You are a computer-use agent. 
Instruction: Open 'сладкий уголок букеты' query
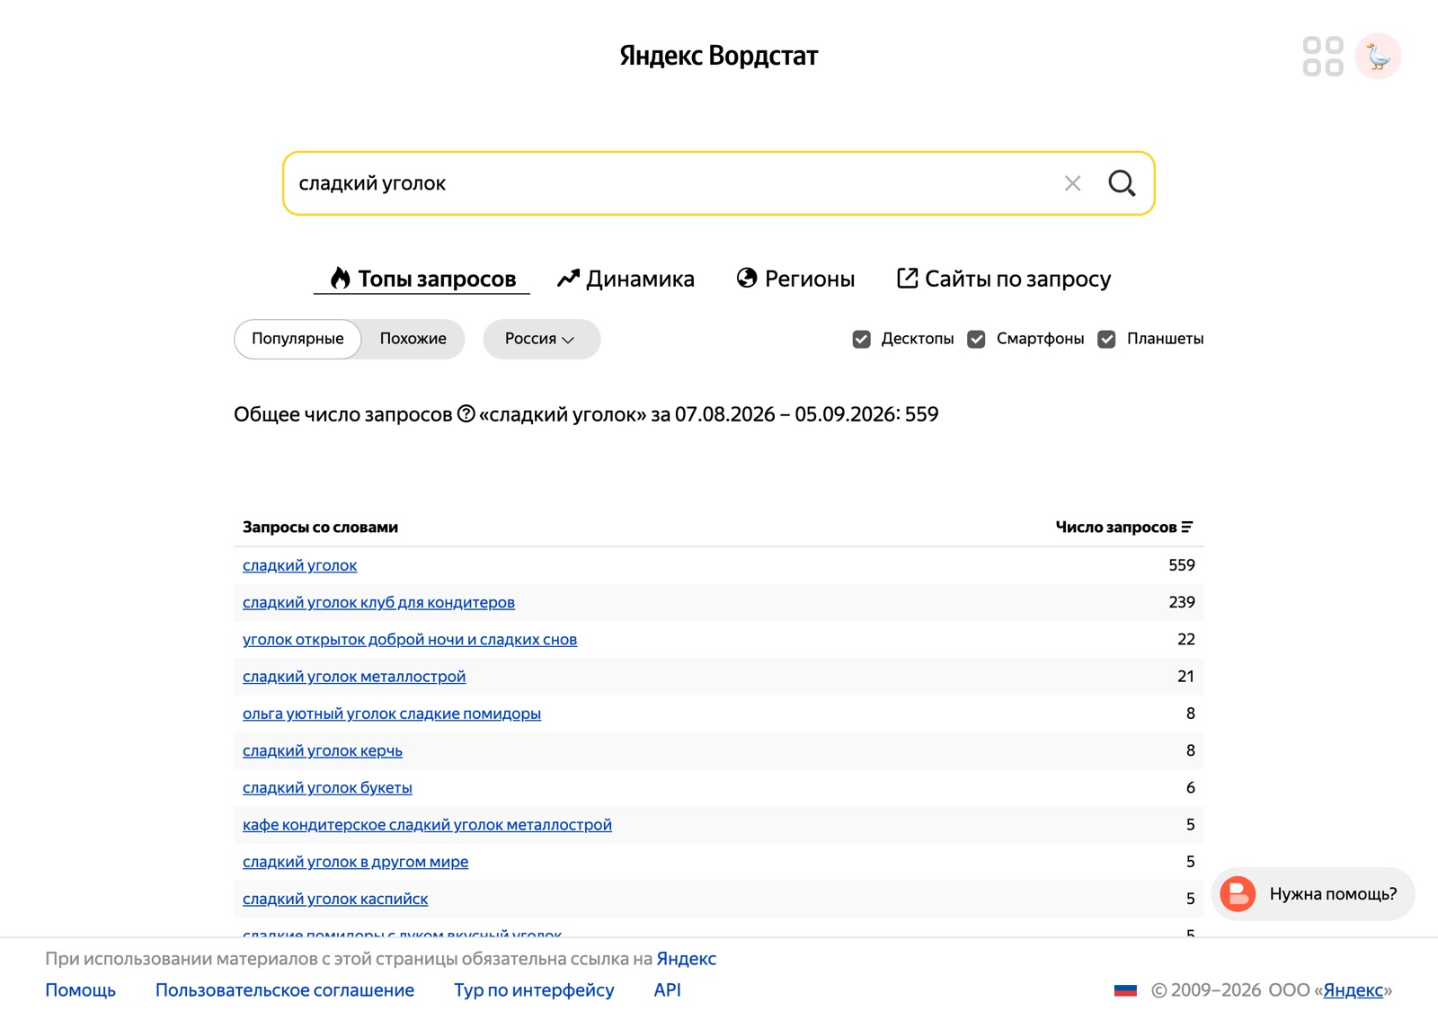(327, 787)
